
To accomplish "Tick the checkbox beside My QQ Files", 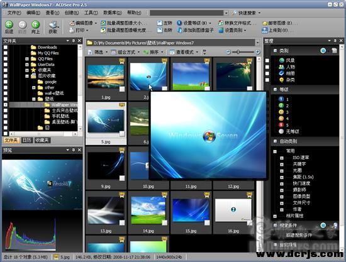I will (6, 53).
